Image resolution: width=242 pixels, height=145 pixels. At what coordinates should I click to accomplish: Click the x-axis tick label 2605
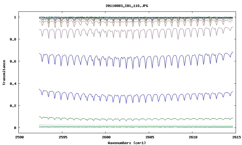149,137
